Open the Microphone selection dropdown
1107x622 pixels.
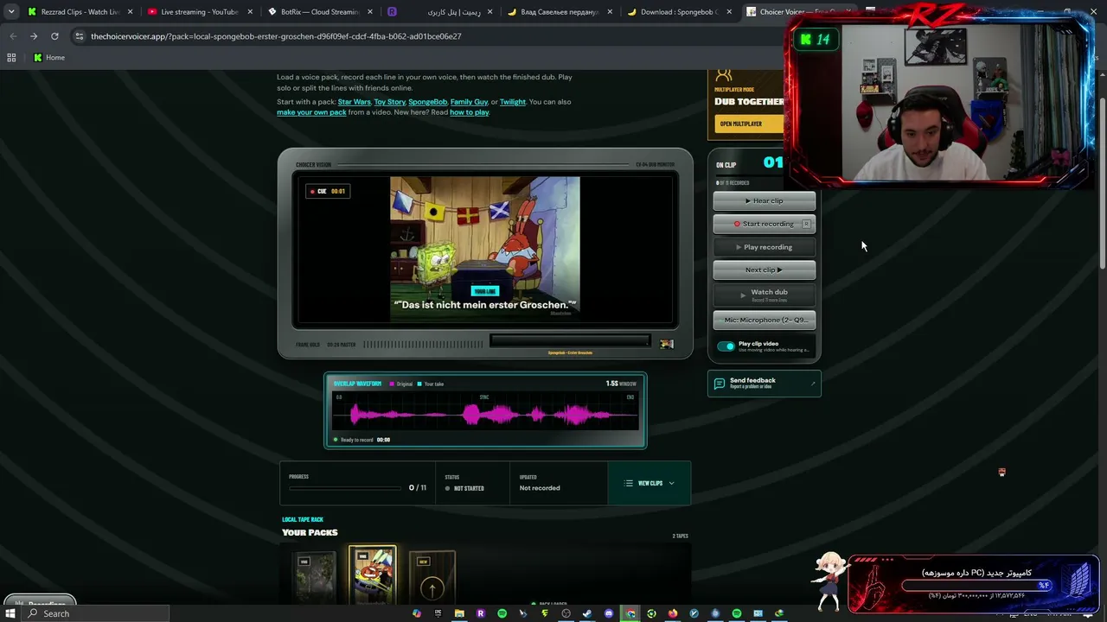coord(765,321)
